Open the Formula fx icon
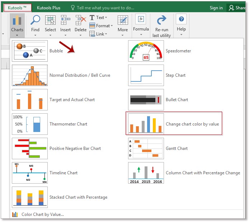This screenshot has width=249, height=222. (141, 19)
